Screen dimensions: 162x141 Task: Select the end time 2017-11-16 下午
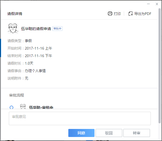pyautogui.click(x=38, y=56)
